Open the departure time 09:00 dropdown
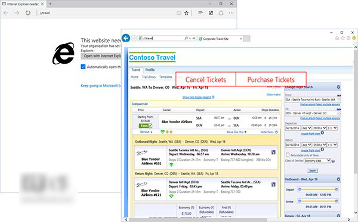This screenshot has width=358, height=222. click(x=319, y=128)
